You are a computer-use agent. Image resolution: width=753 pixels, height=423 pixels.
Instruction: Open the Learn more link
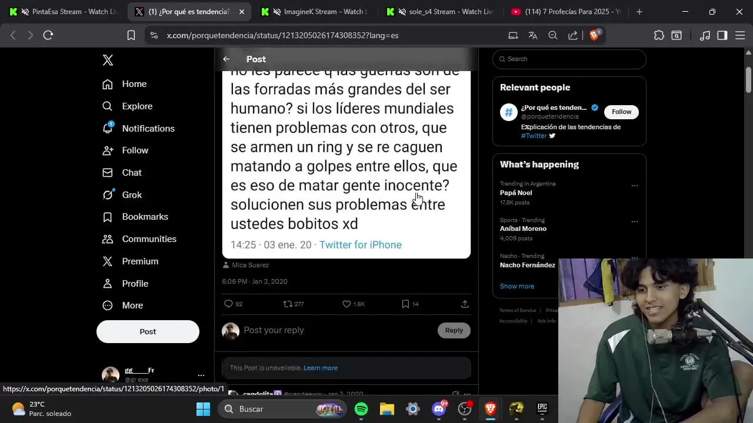pyautogui.click(x=321, y=368)
